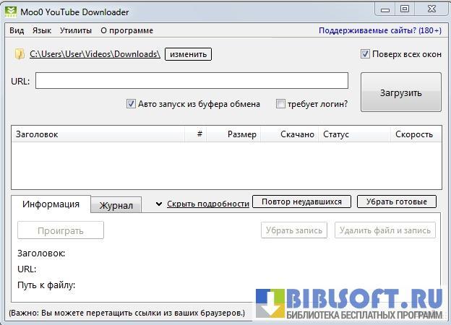Enable the требует логин? checkbox

click(x=280, y=104)
